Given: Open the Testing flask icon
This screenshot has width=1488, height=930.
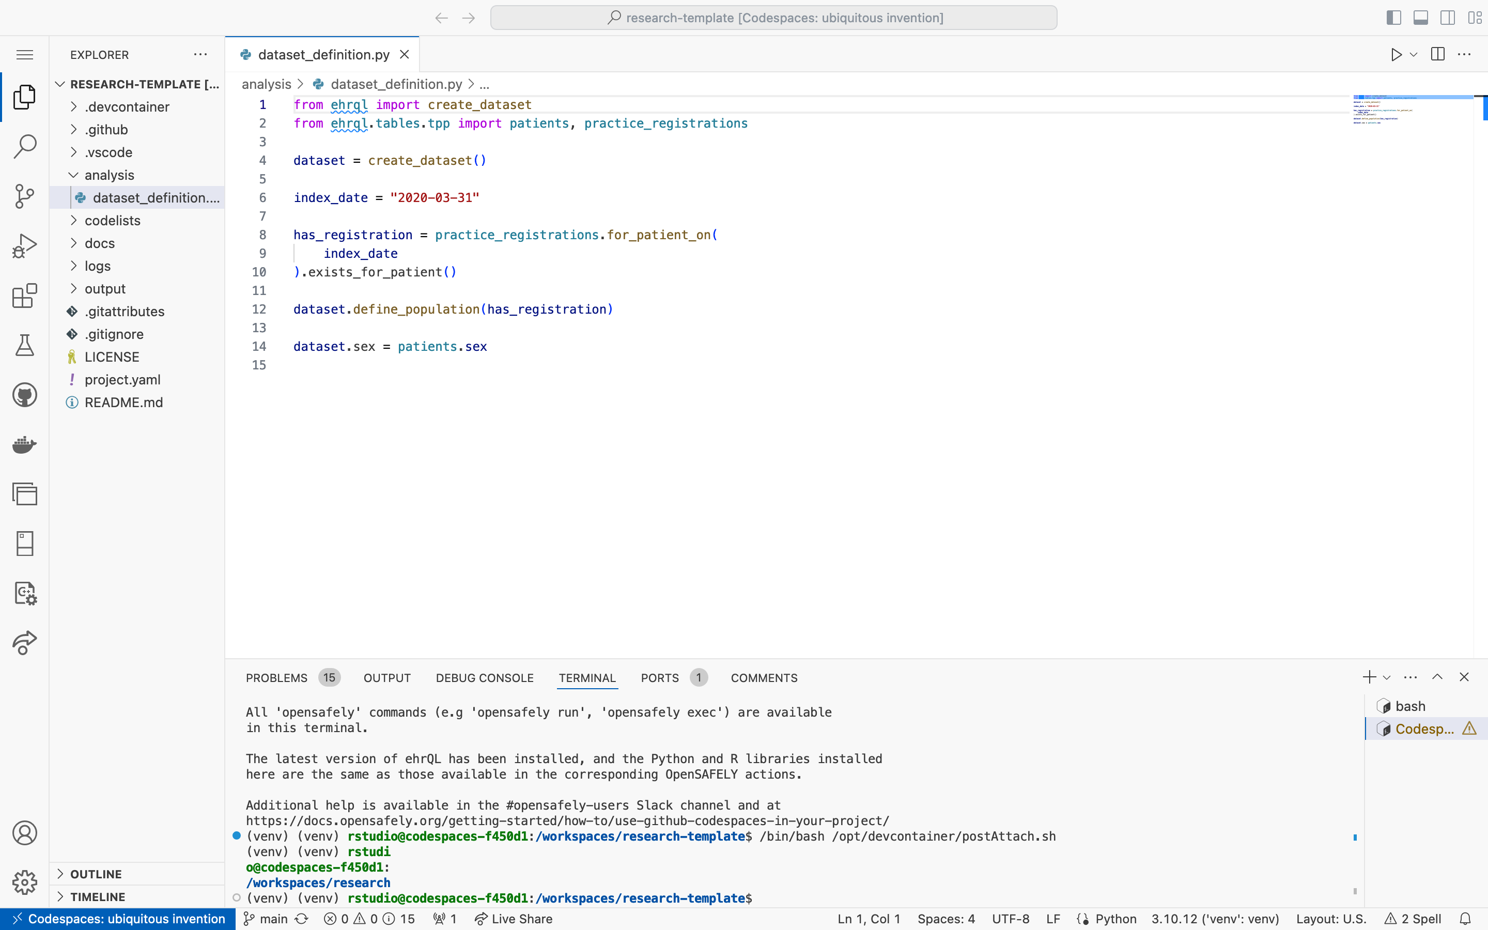Looking at the screenshot, I should point(25,345).
